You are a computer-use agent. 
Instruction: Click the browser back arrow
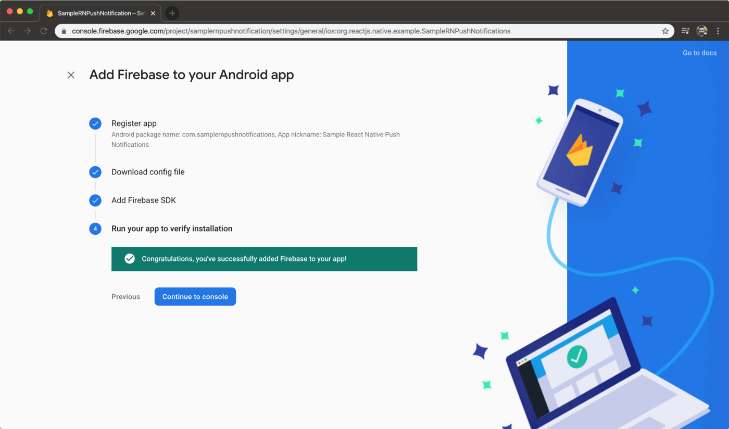tap(11, 31)
